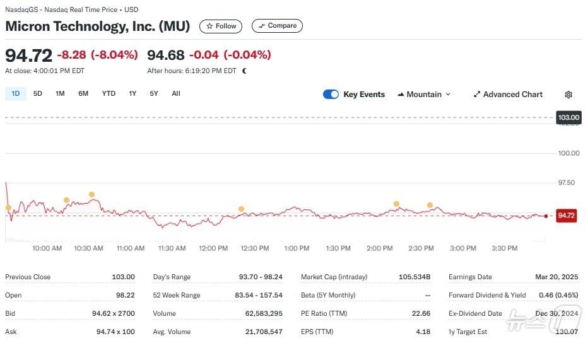Screen dimensions: 588x341
Task: Click key event marker near 2:30 PM
Action: (430, 205)
